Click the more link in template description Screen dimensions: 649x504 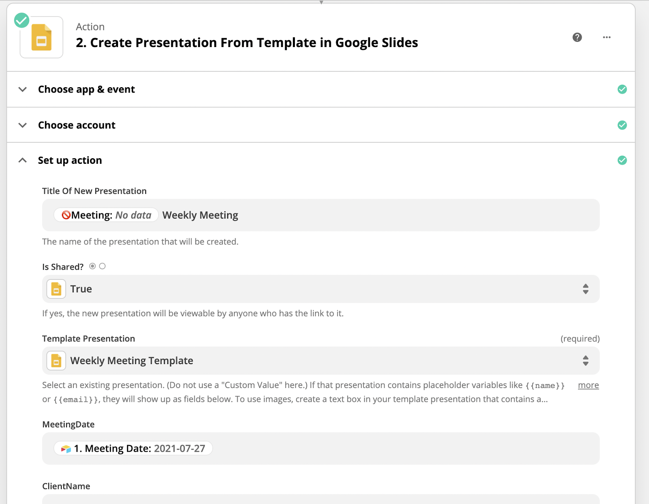pos(588,385)
